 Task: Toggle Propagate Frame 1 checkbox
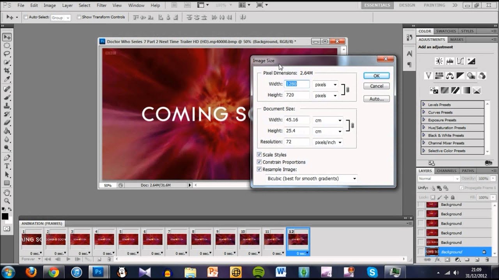462,188
